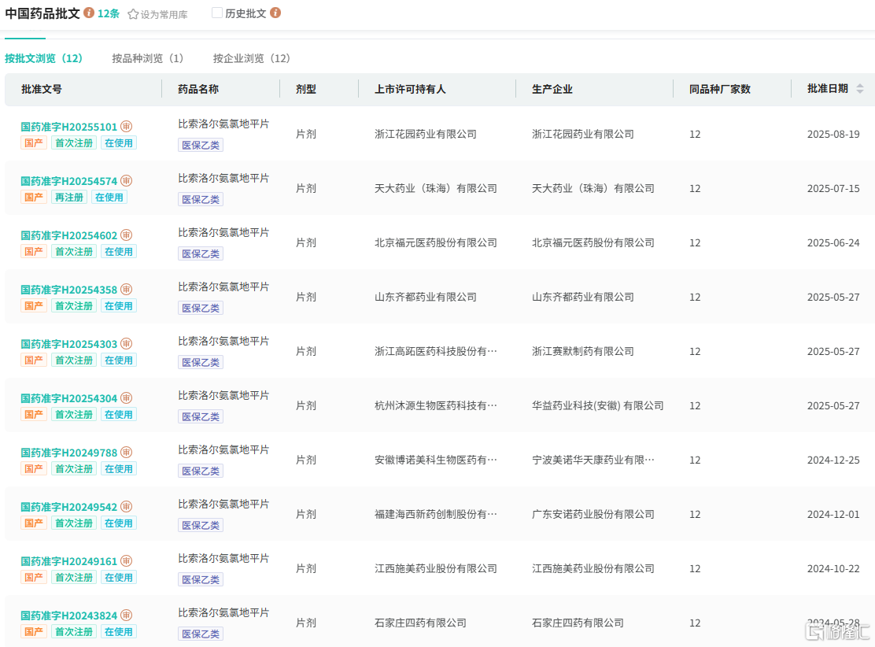Click manufacturer 广东安诺药业股份有限公司
The image size is (875, 647).
tap(593, 514)
